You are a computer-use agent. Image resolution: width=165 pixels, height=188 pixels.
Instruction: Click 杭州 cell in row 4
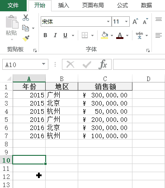coord(61,111)
